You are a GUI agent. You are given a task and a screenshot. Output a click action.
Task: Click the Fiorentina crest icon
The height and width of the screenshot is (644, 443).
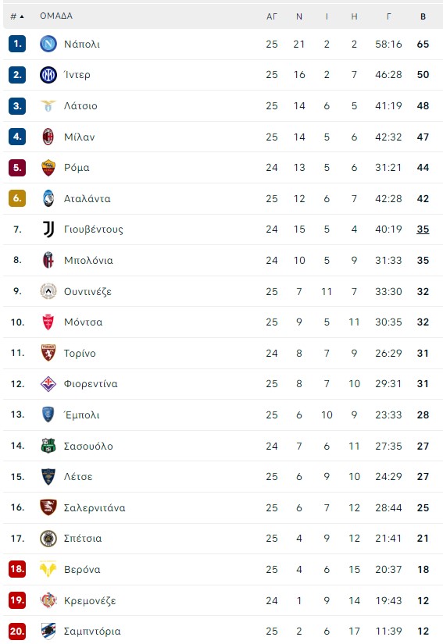(x=48, y=384)
